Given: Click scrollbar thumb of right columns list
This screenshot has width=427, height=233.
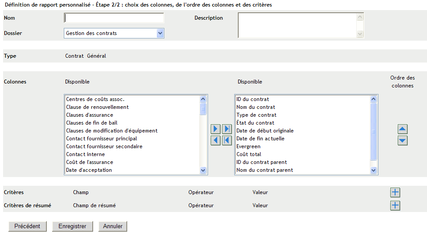Looking at the screenshot, I should click(373, 131).
